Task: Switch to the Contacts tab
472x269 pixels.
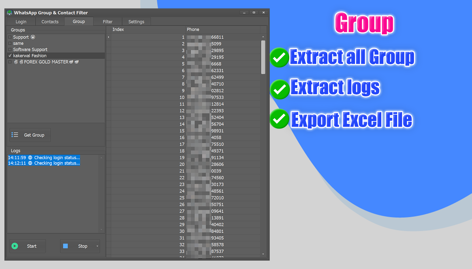Action: pyautogui.click(x=50, y=22)
